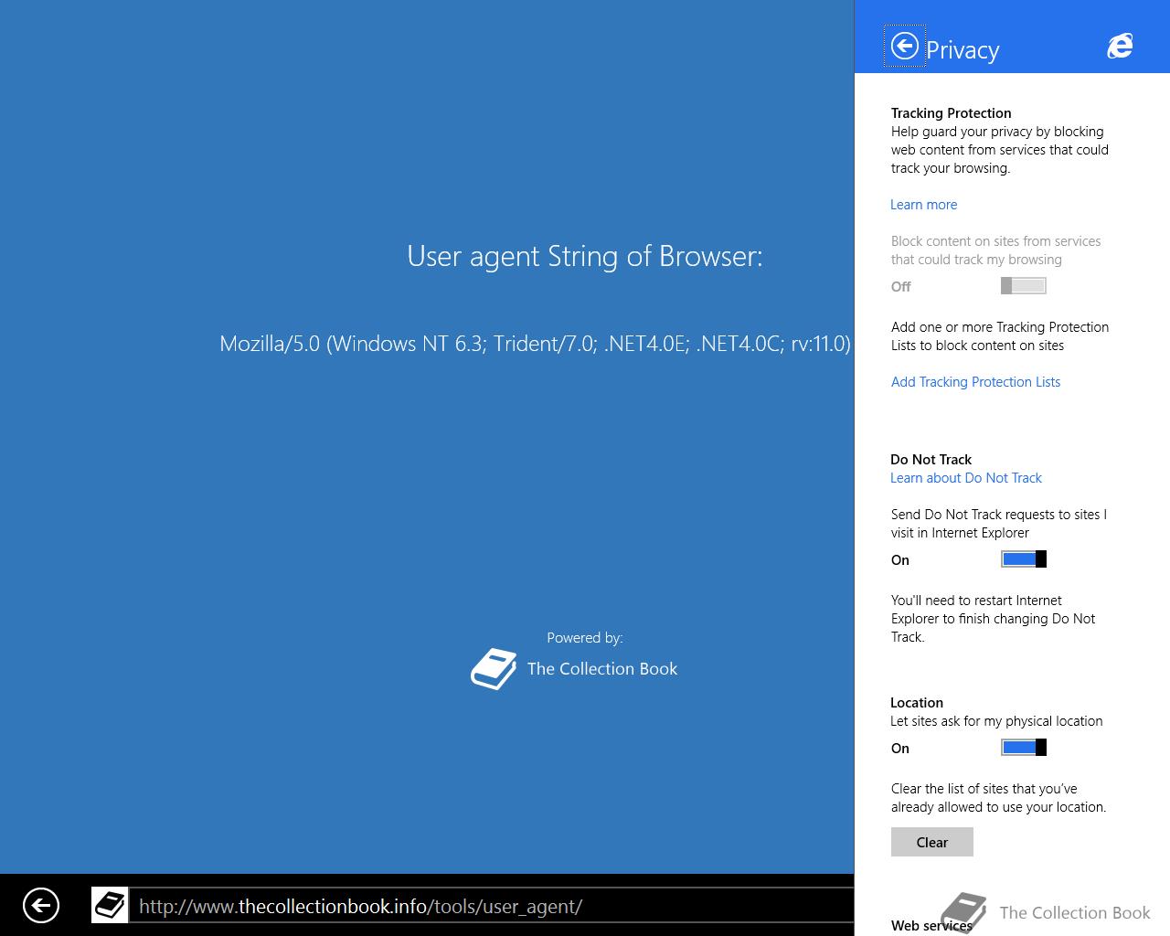The height and width of the screenshot is (936, 1170).
Task: Click the URL address field
Action: pyautogui.click(x=492, y=906)
